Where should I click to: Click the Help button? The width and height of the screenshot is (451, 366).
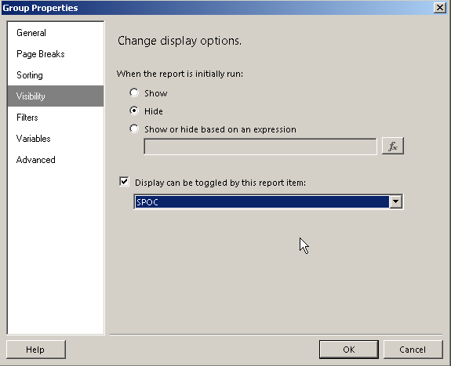point(36,350)
